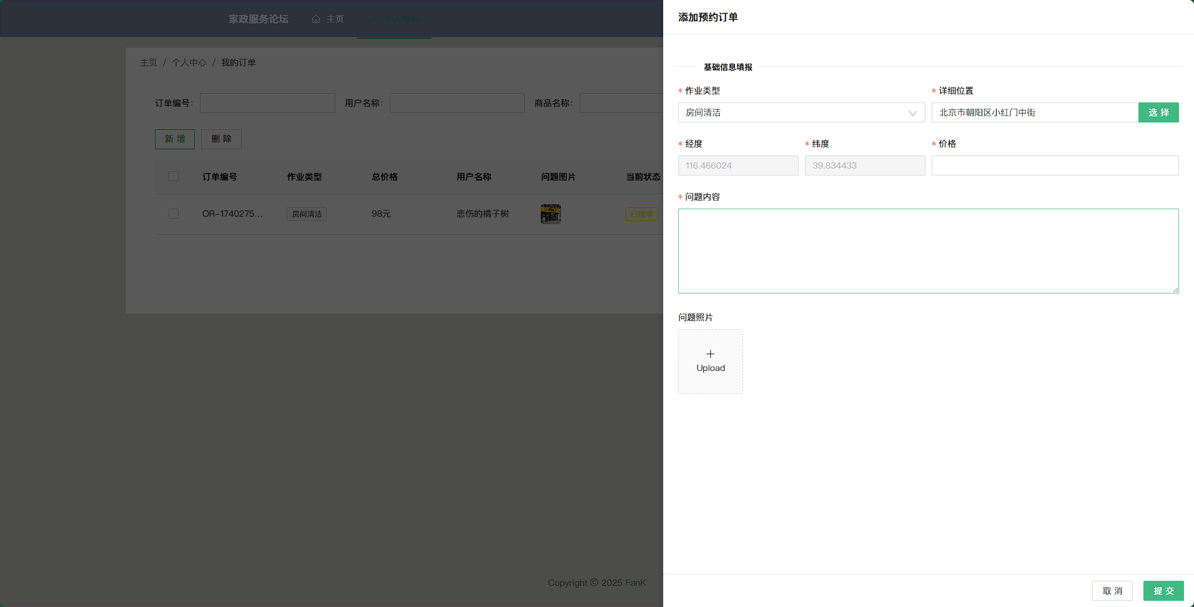Image resolution: width=1194 pixels, height=607 pixels.
Task: Go to 主页 in top navigation
Action: point(335,19)
